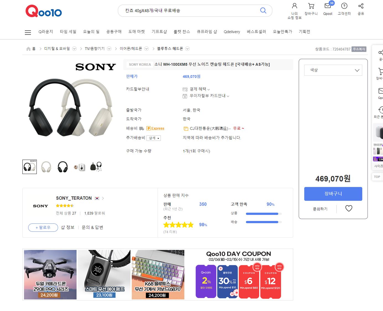383x311 pixels.
Task: Select black headphones thumbnail
Action: [x=63, y=167]
